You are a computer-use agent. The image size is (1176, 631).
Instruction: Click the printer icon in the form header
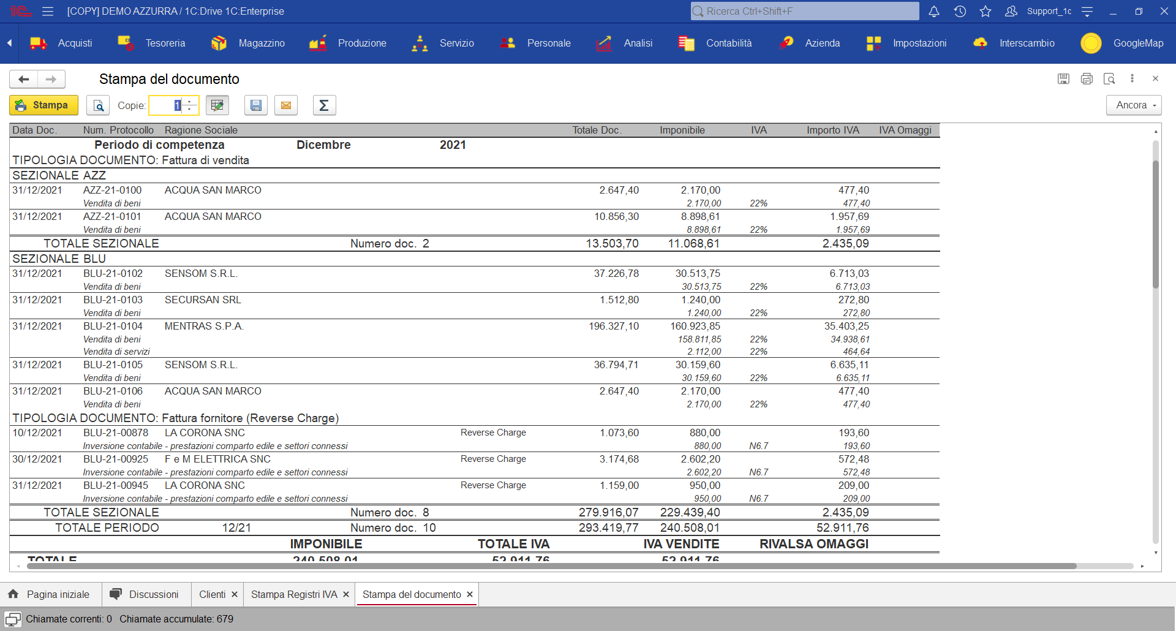(x=1087, y=78)
